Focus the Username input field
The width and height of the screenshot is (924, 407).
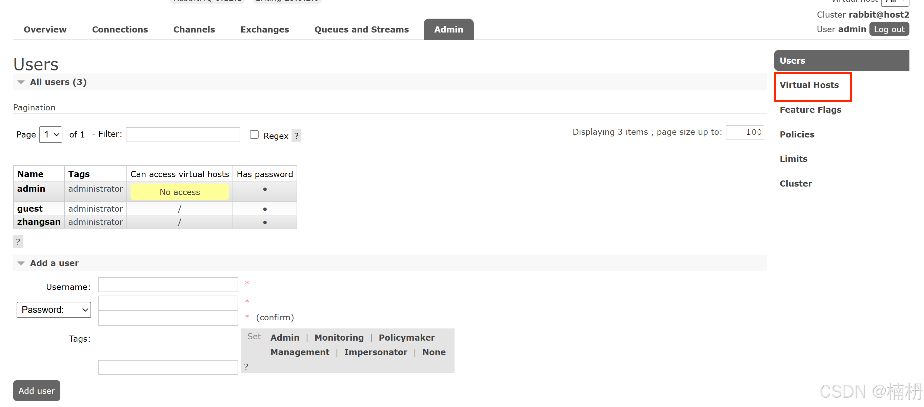tap(168, 285)
